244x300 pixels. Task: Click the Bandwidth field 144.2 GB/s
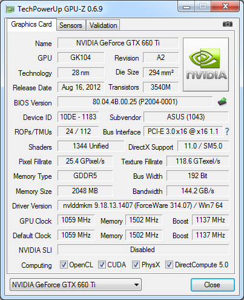(x=198, y=191)
